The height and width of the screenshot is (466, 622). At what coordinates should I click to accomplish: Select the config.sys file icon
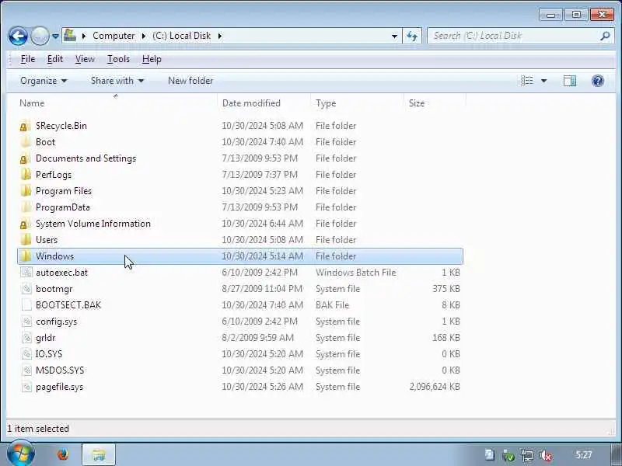click(x=26, y=322)
